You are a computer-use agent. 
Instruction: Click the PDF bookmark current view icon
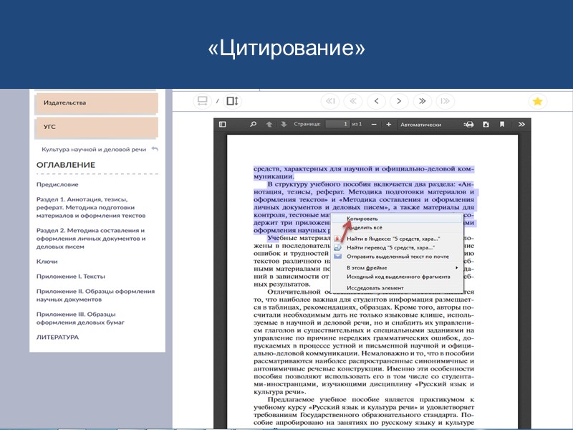point(502,124)
